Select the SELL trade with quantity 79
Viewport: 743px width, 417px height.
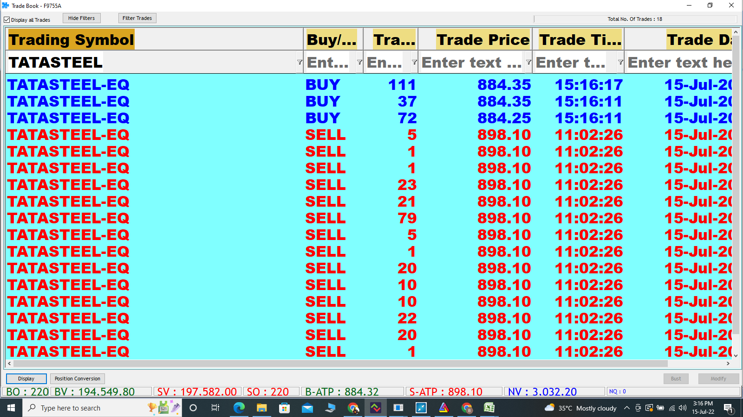pos(369,218)
